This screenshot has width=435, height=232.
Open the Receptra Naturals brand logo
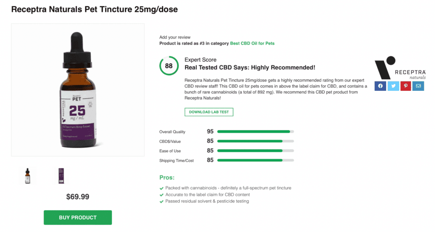tap(400, 68)
